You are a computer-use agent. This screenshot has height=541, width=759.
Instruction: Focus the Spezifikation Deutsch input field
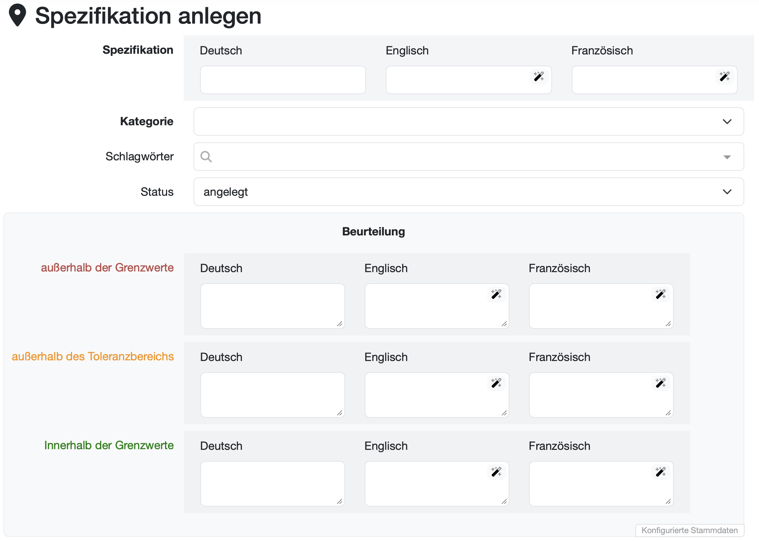click(x=282, y=80)
